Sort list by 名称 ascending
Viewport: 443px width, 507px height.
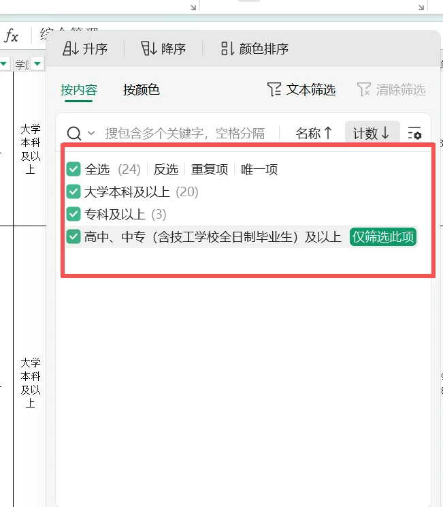314,133
